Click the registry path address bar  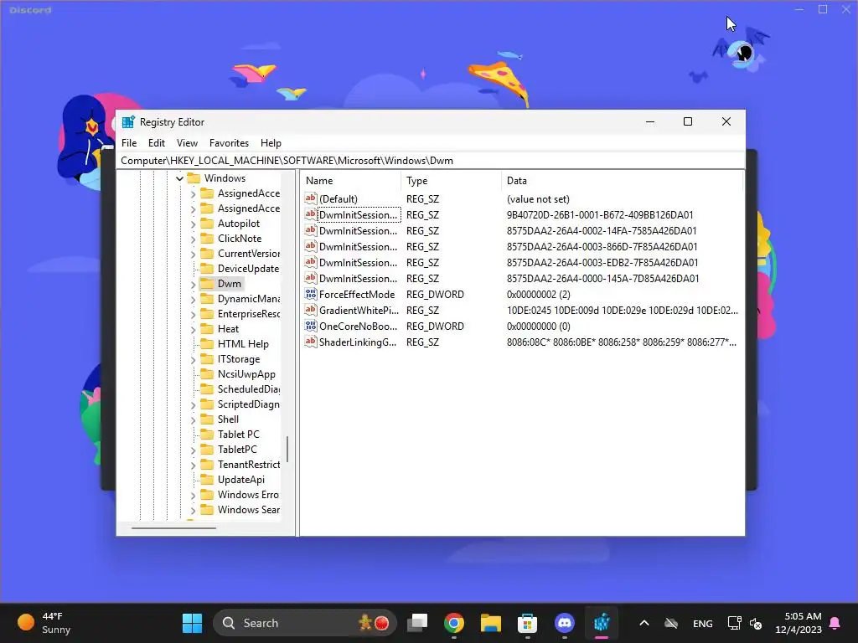[x=432, y=161]
